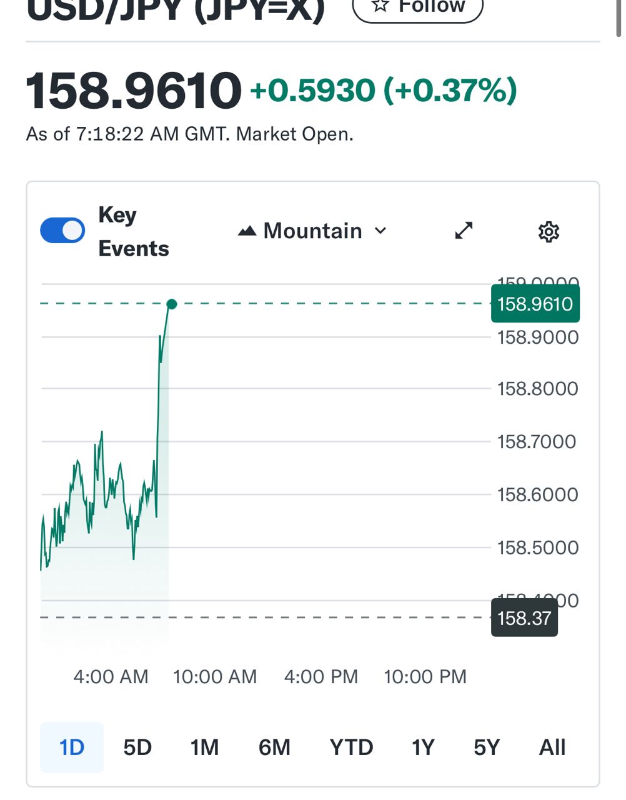Toggle the Key Events switch off
The image size is (626, 800).
coord(62,231)
